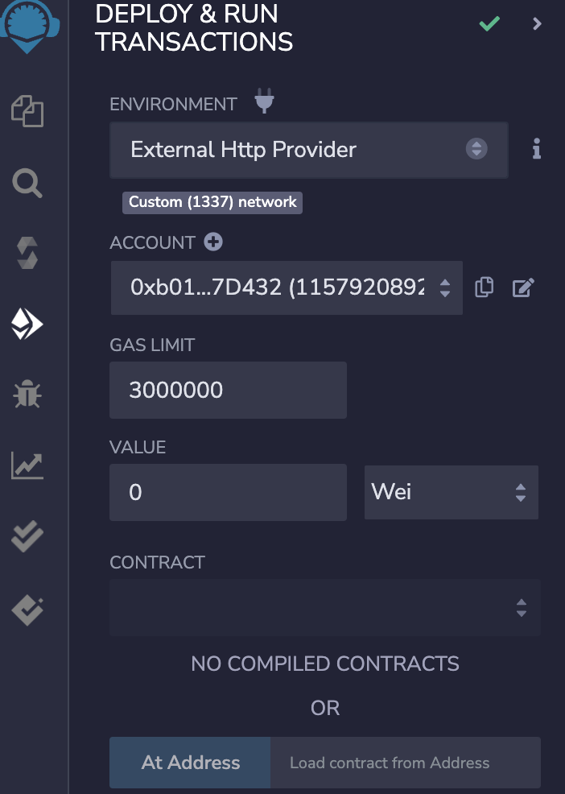565x794 pixels.
Task: Click the Gas Limit input field
Action: tap(228, 391)
